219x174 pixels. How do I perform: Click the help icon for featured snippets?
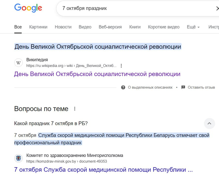click(123, 87)
